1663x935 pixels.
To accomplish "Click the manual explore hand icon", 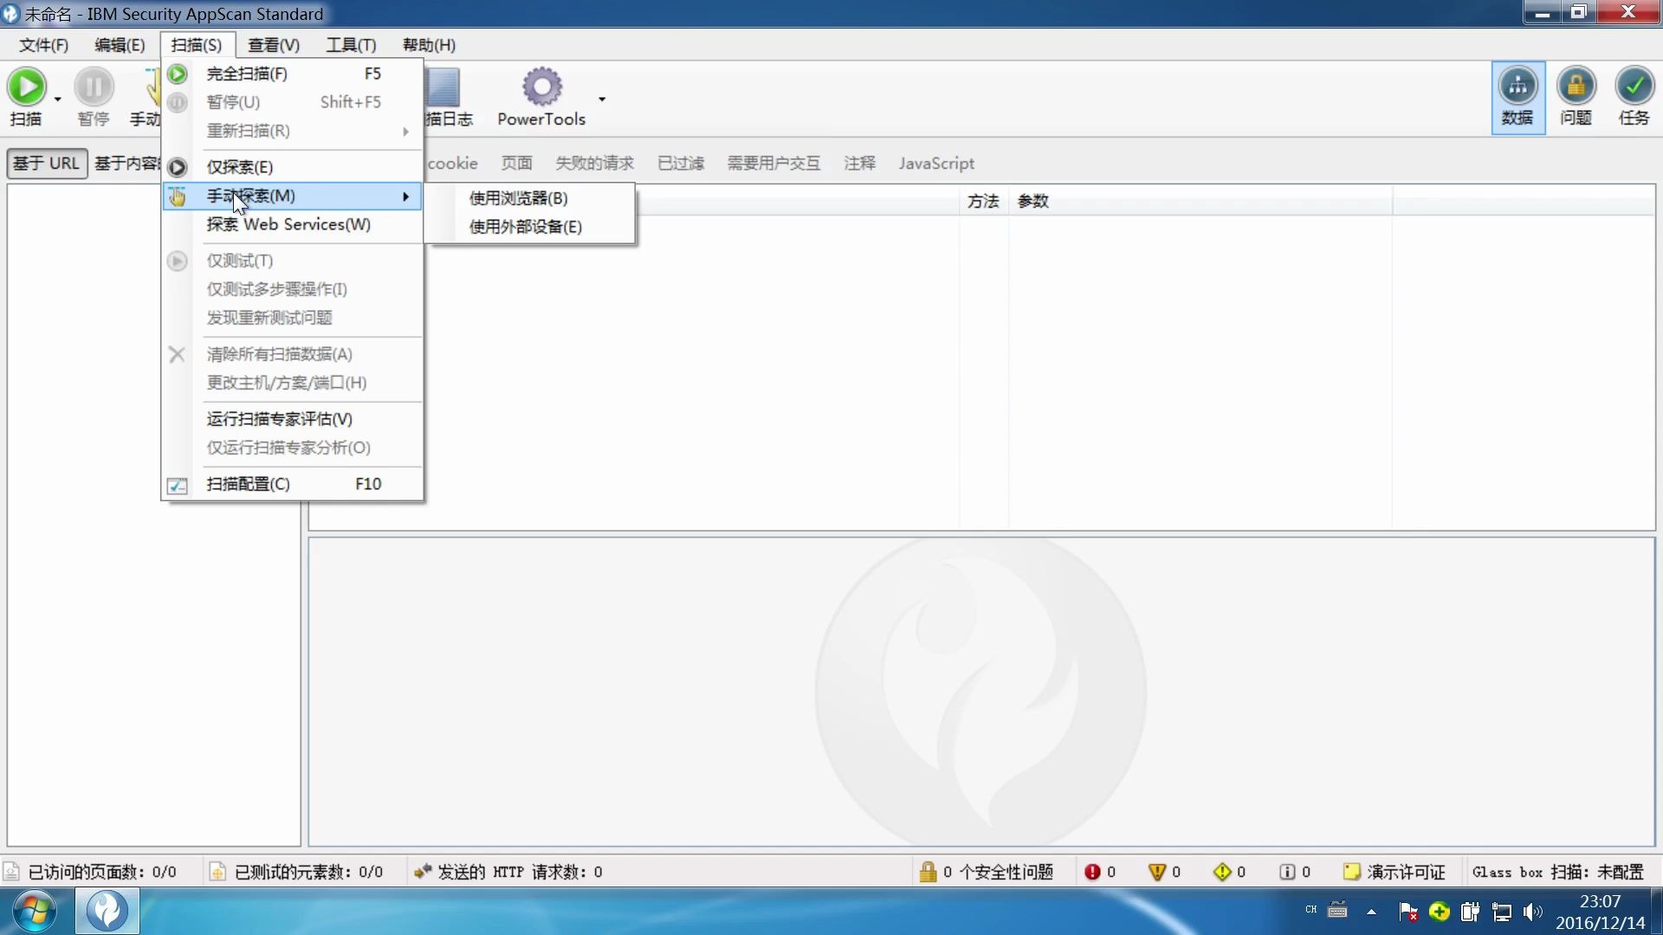I will 178,197.
